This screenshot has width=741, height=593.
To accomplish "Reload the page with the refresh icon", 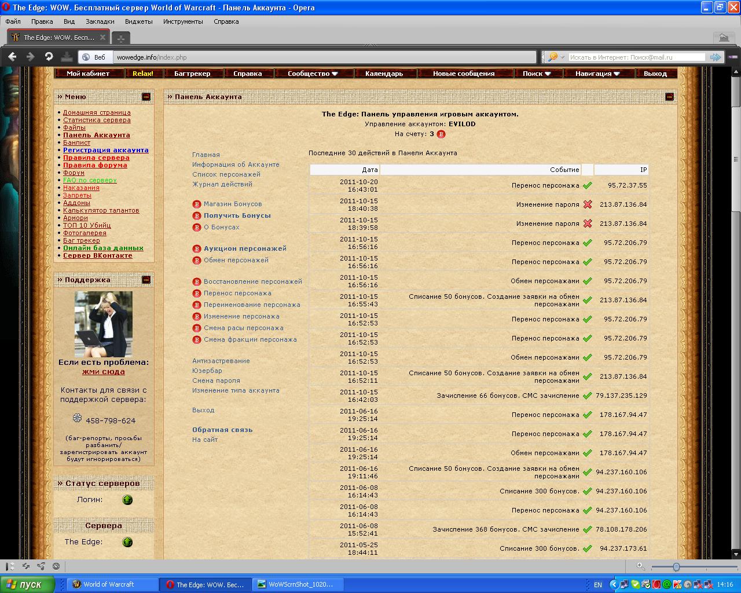I will [49, 57].
